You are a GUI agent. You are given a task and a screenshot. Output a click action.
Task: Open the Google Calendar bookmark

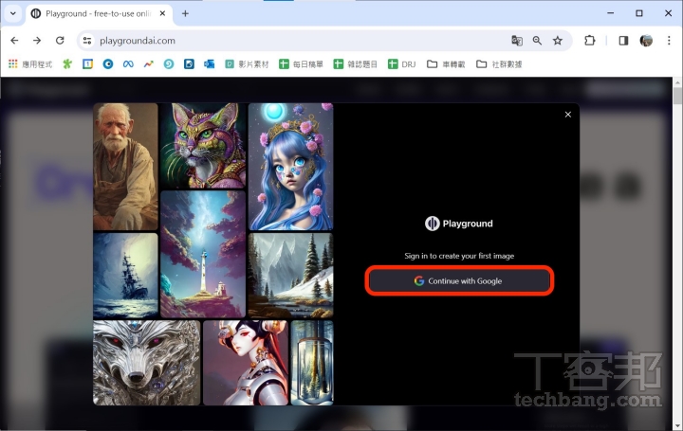[x=87, y=64]
